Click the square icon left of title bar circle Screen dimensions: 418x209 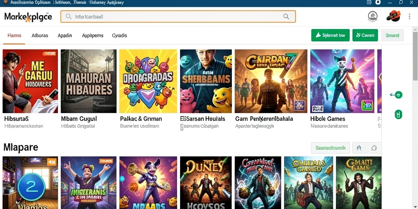click(x=369, y=2)
